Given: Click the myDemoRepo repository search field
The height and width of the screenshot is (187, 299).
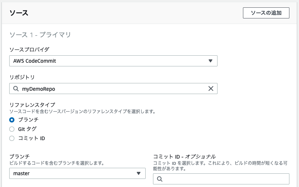Looking at the screenshot, I should (113, 89).
